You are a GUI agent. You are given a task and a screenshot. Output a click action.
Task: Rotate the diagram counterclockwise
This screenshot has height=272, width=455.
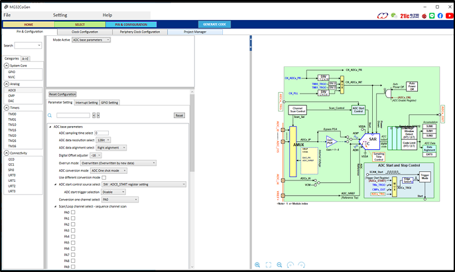[x=291, y=265]
